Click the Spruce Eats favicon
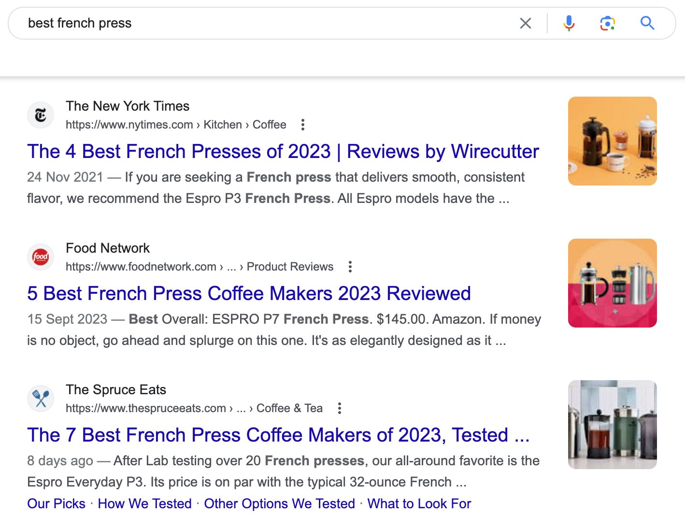 (x=41, y=398)
